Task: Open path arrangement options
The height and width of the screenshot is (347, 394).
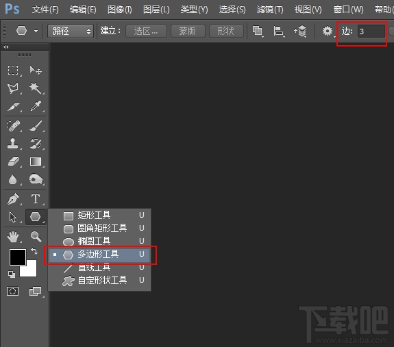Action: click(301, 31)
